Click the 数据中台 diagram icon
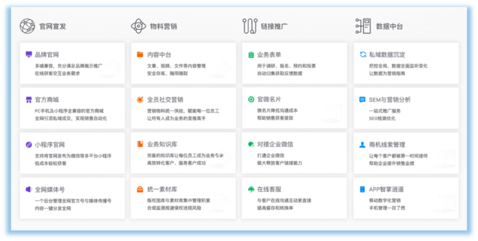The height and width of the screenshot is (241, 478). (363, 26)
